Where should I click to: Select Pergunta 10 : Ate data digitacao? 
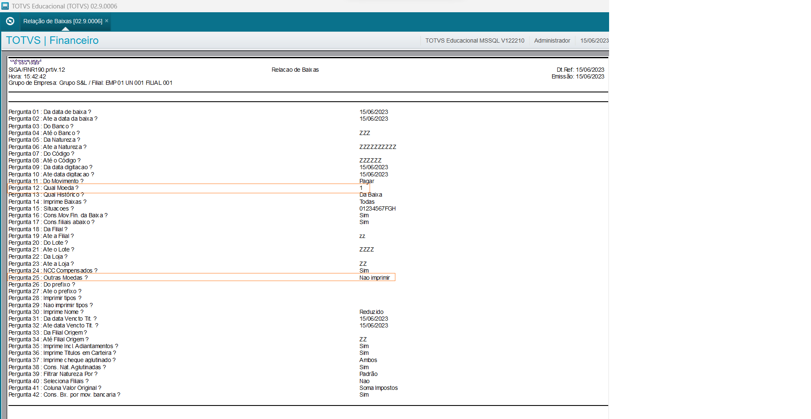point(51,174)
